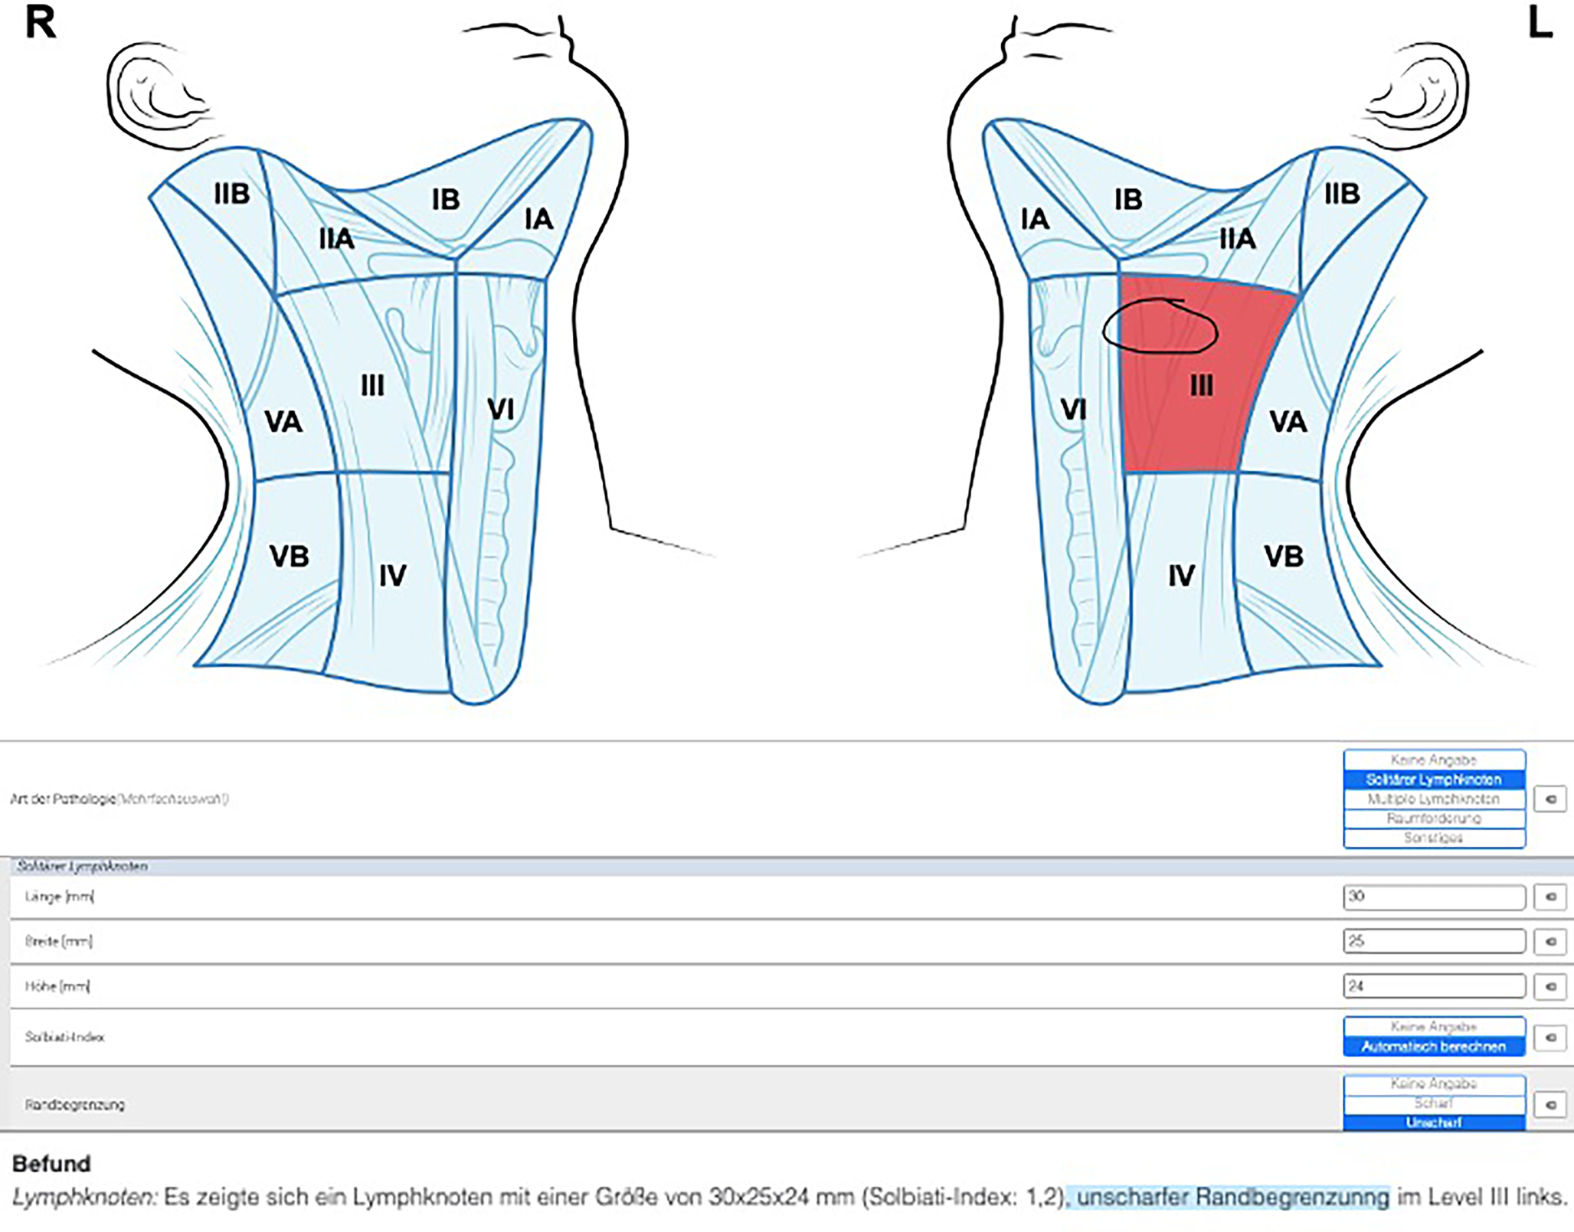Screen dimensions: 1574x1232
Task: Select 'Scharf' for Randbegrenzung
Action: pos(1433,1103)
